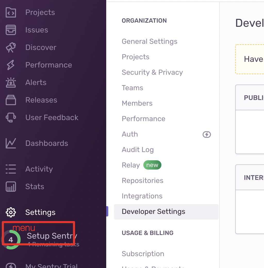
Task: Select User Feedback in sidebar
Action: [x=52, y=118]
